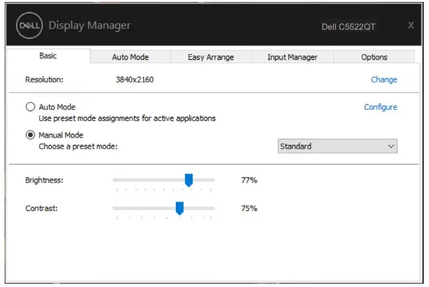This screenshot has width=429, height=287.
Task: Click the Brightness slider handle
Action: tap(188, 180)
